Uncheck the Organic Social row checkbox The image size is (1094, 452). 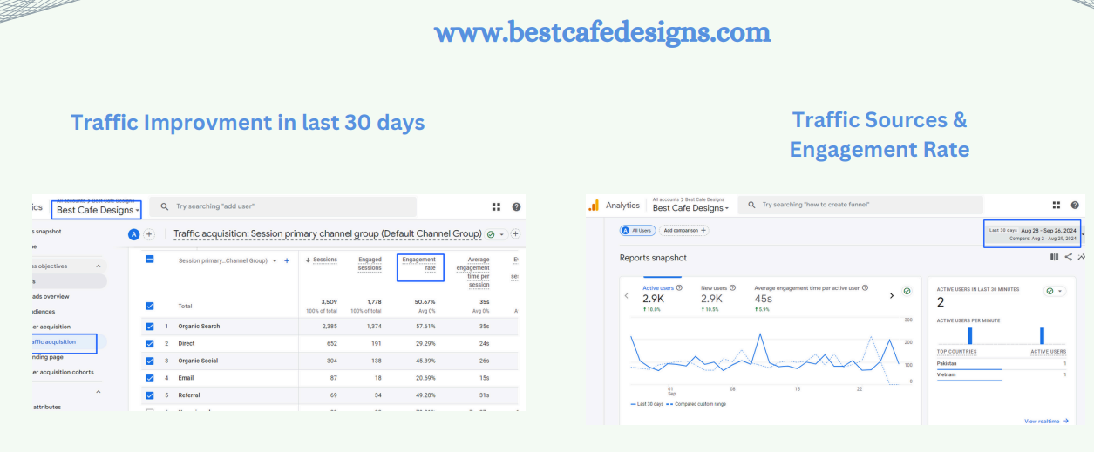150,361
